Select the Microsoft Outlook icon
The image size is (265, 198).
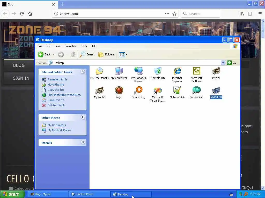(196, 75)
